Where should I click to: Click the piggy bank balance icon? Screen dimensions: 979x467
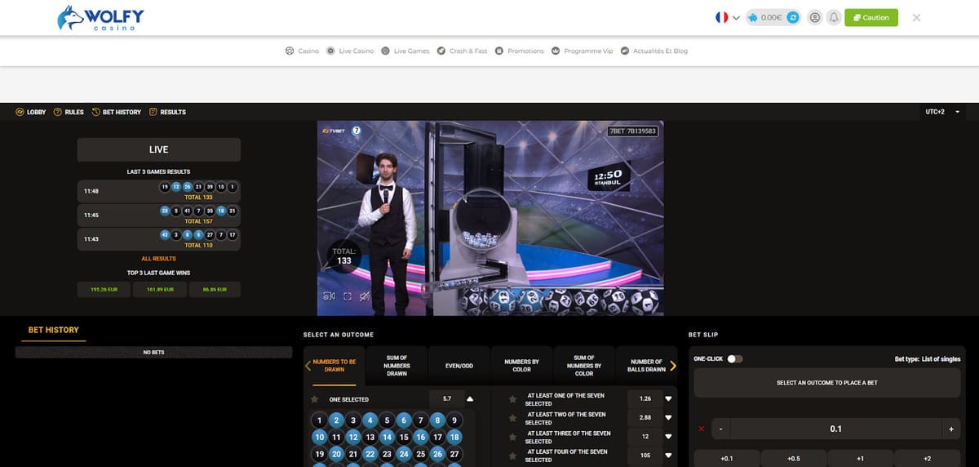tap(752, 17)
